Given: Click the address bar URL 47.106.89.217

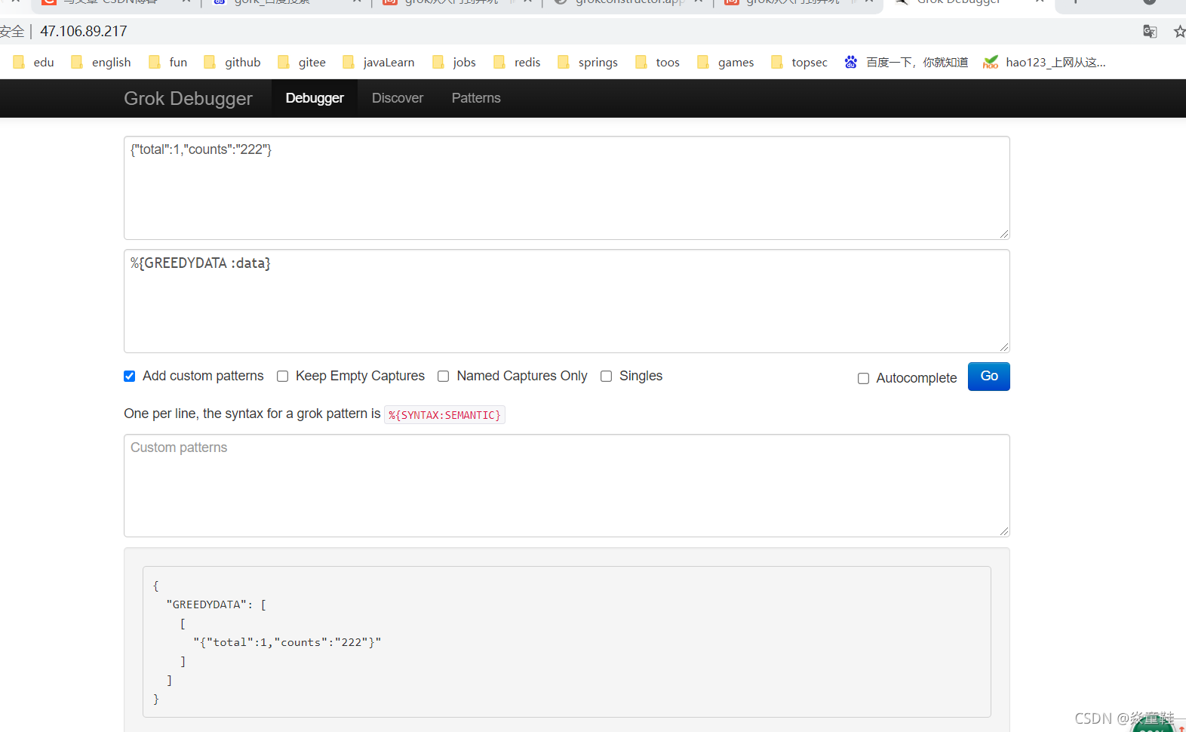Looking at the screenshot, I should (x=84, y=31).
